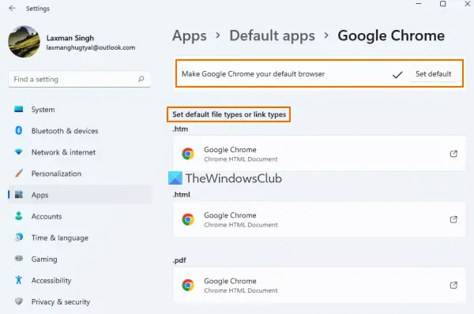Click the Chrome icon in .htm row
The width and height of the screenshot is (474, 314).
(x=188, y=154)
